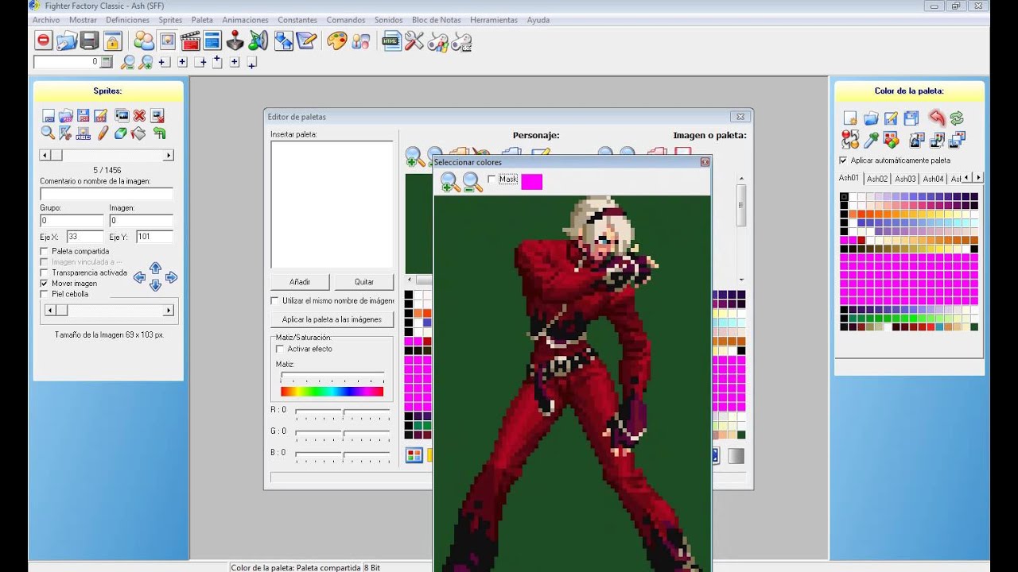This screenshot has height=572, width=1018.
Task: Open palette file with folder icon
Action: pos(871,118)
